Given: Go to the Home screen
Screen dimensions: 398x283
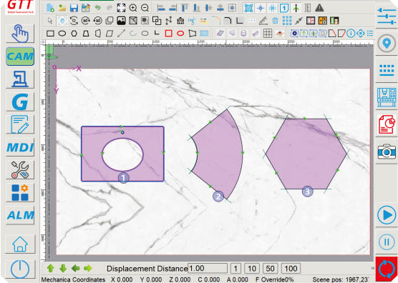Looking at the screenshot, I should coord(20,244).
